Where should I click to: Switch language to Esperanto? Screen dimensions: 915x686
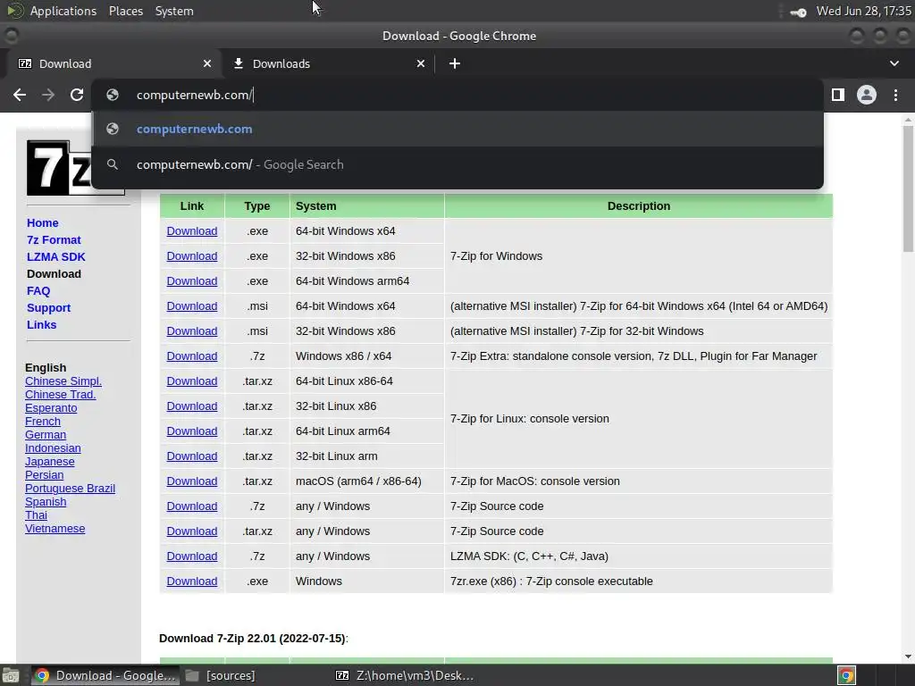pyautogui.click(x=51, y=407)
